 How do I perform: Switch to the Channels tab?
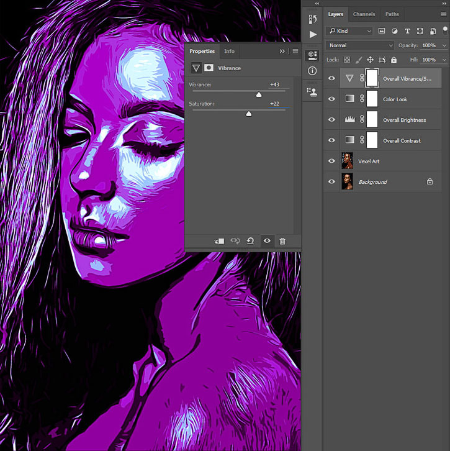pos(364,14)
